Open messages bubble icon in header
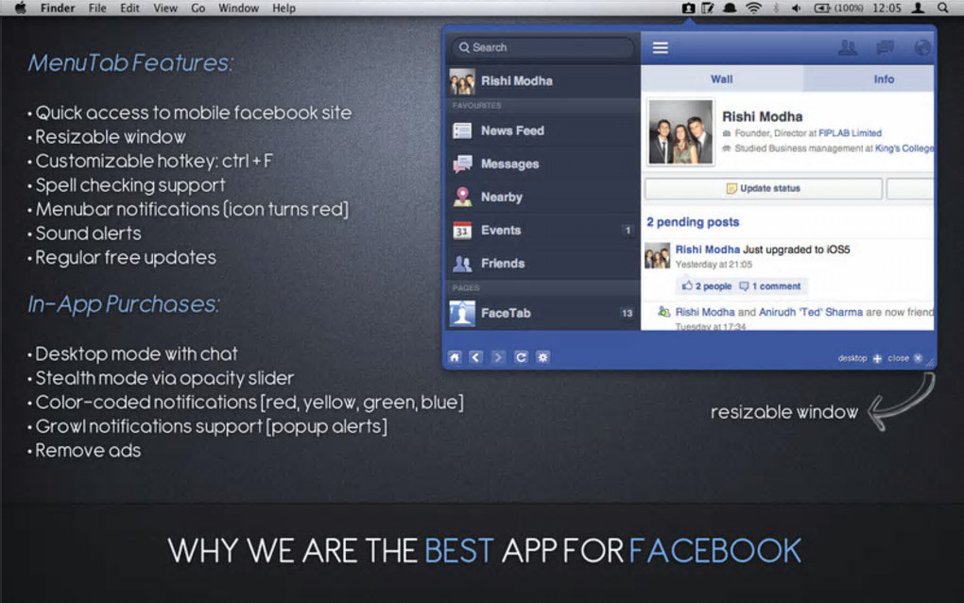 [x=885, y=47]
